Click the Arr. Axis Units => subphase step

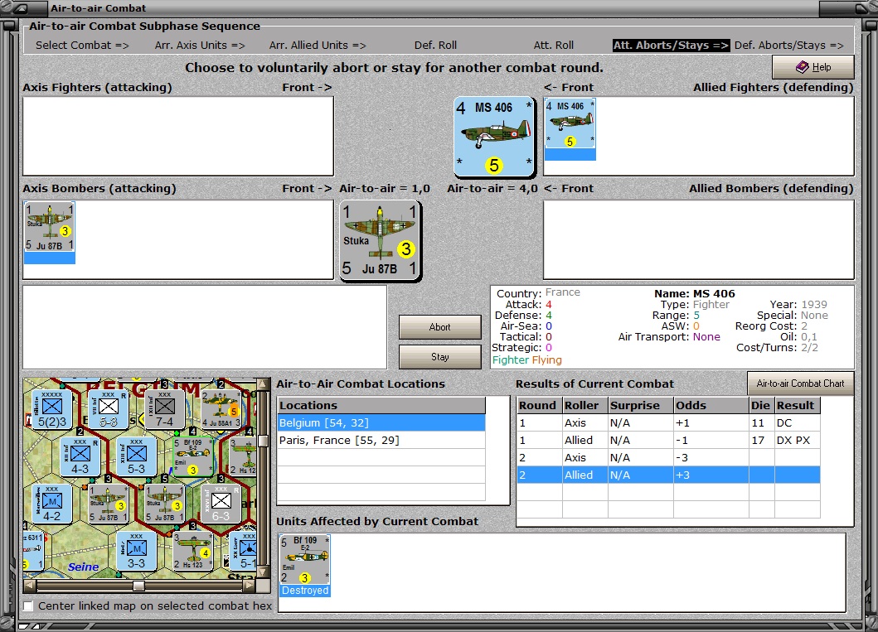coord(200,46)
